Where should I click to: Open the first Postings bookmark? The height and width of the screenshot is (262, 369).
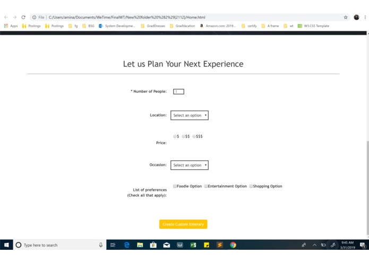click(x=31, y=26)
